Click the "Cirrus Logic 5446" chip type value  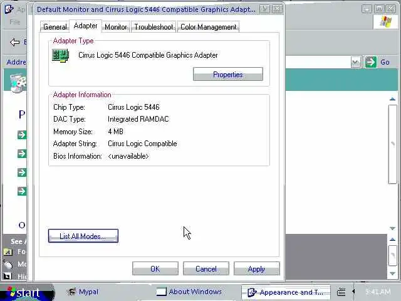click(x=133, y=107)
